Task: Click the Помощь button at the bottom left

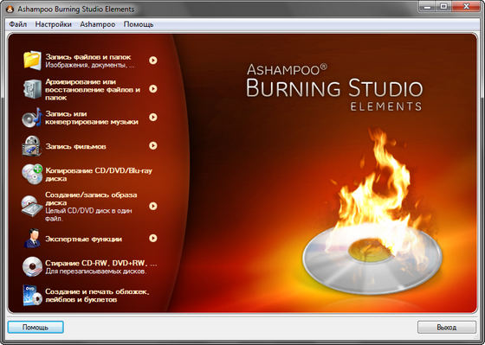Action: tap(36, 327)
